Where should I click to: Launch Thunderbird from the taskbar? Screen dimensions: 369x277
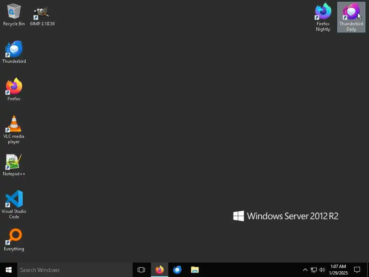pos(177,270)
